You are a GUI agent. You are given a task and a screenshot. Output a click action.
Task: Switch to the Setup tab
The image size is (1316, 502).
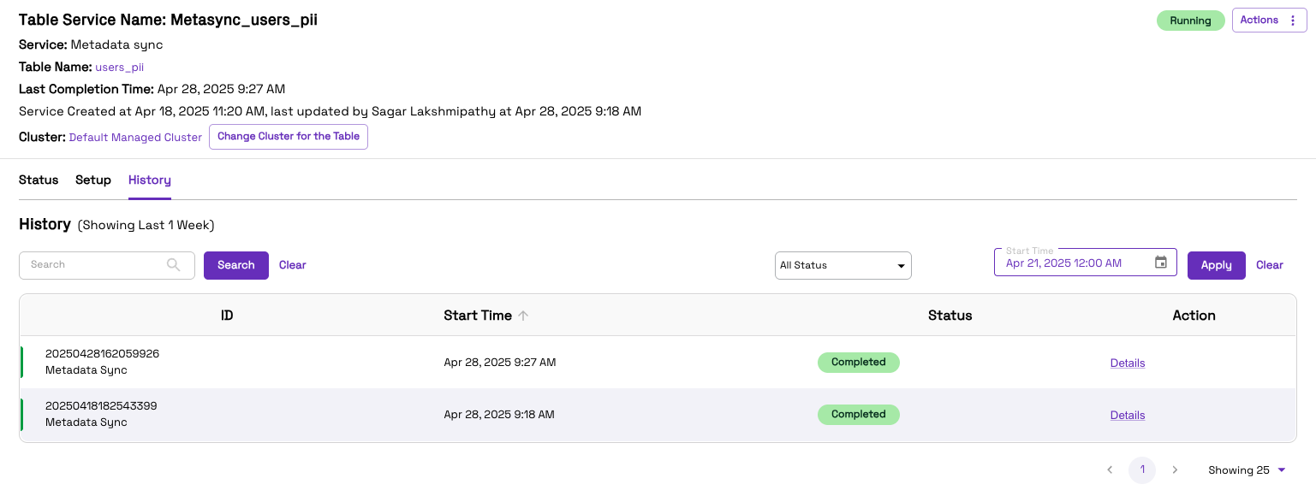[x=93, y=180]
